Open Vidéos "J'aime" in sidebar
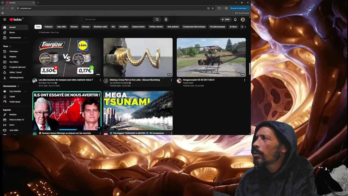This screenshot has height=196, width=348. click(15, 72)
